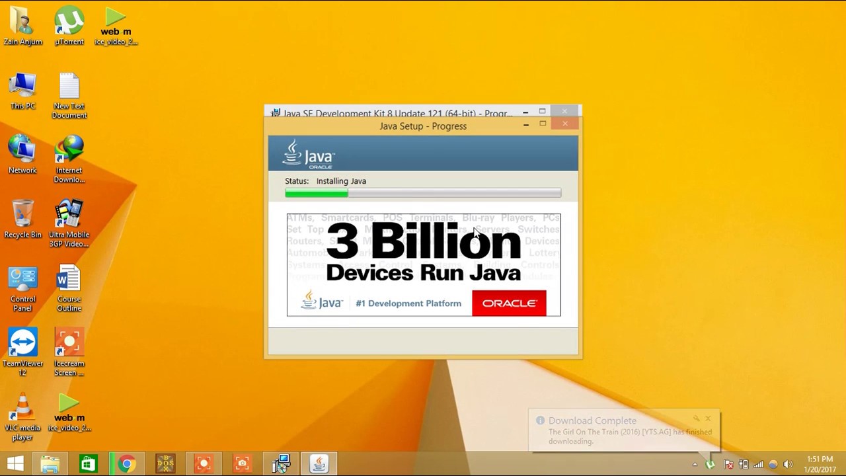This screenshot has height=476, width=846.
Task: Click the '#1 Development Platform' text
Action: [408, 303]
